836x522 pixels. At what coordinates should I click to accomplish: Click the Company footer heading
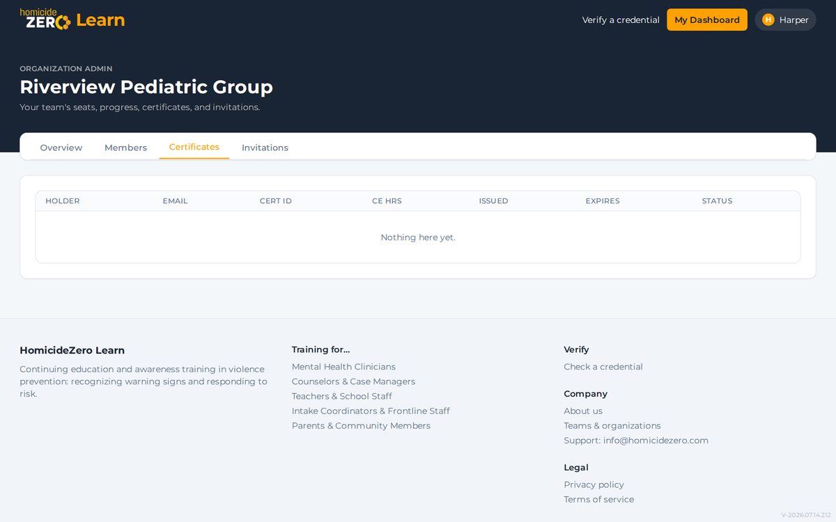tap(585, 394)
